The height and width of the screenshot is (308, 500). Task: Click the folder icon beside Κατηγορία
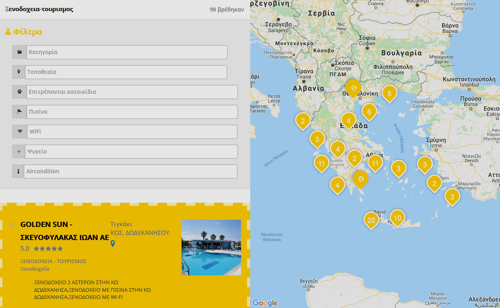(x=19, y=52)
